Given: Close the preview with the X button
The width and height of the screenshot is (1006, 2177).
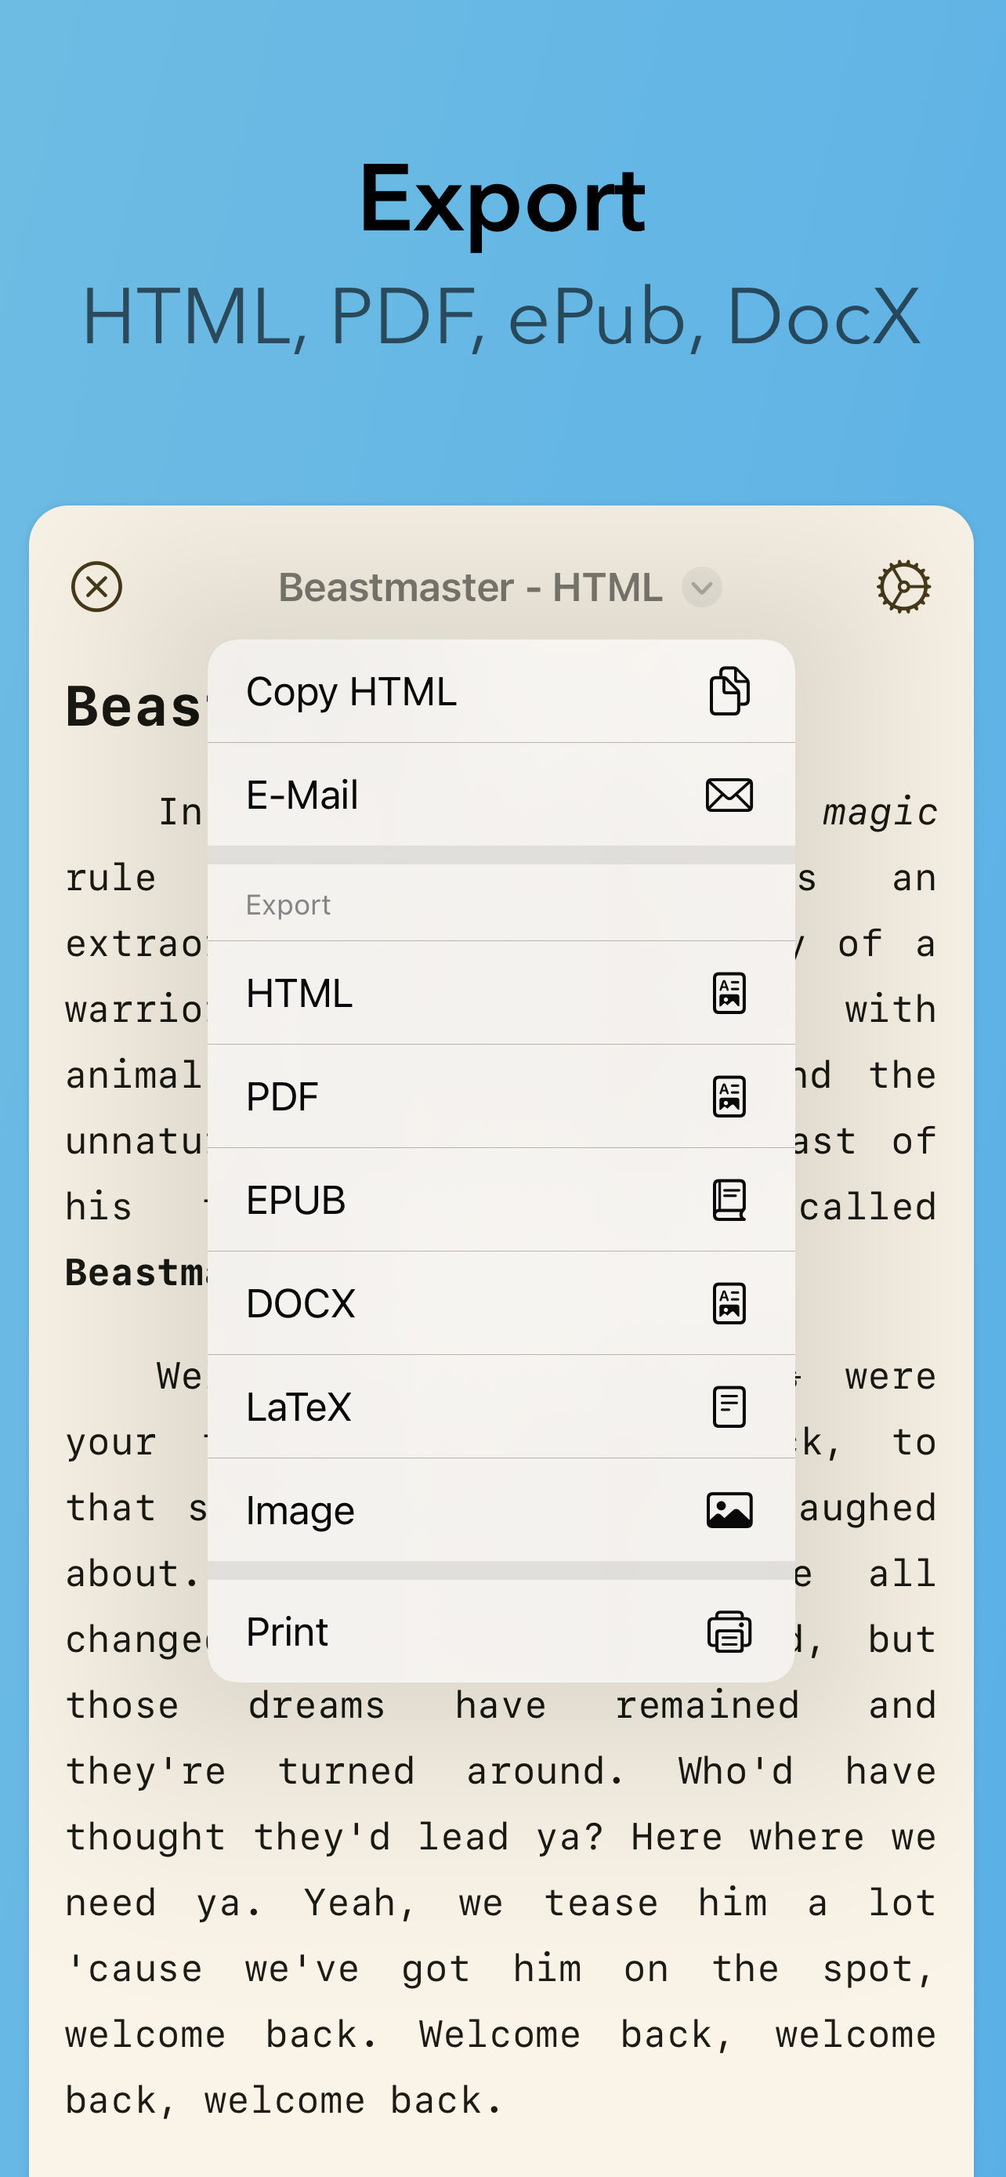Looking at the screenshot, I should tap(96, 586).
